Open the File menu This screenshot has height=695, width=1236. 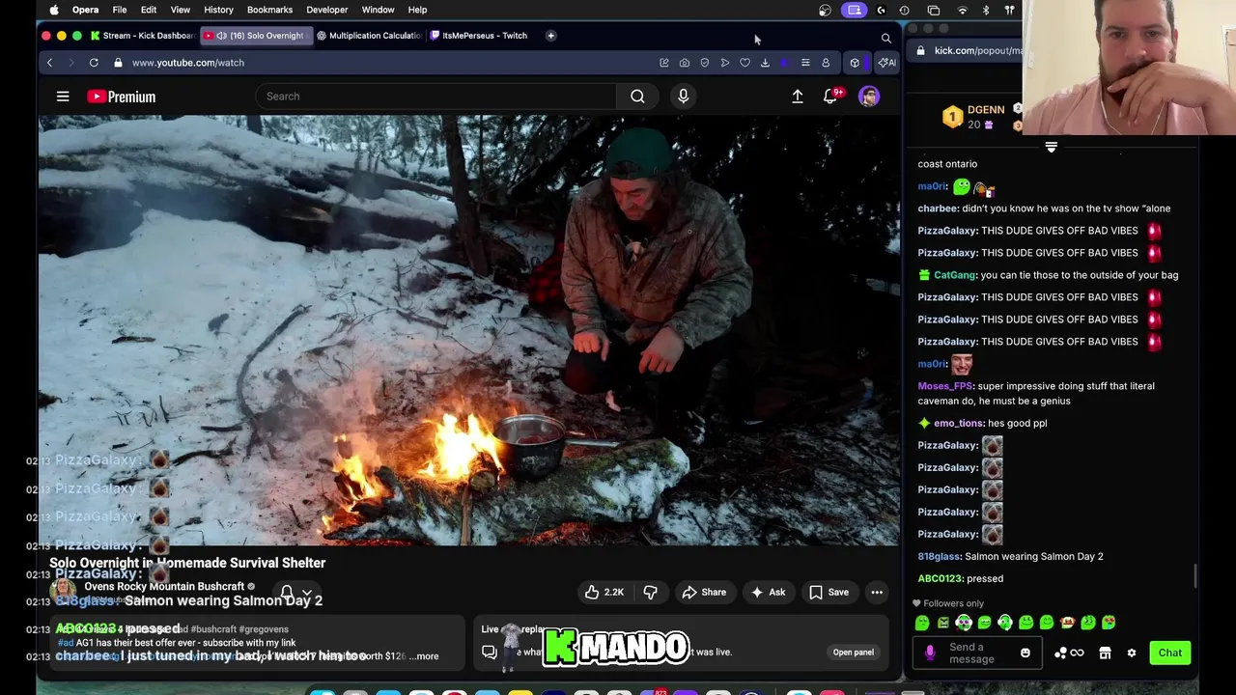click(119, 10)
